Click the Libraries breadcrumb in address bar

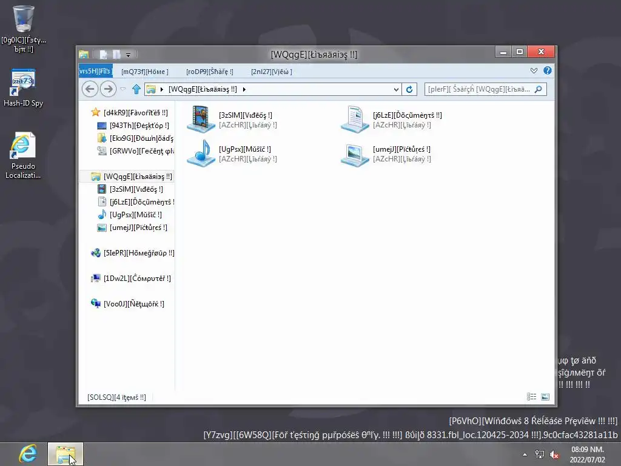tap(203, 89)
